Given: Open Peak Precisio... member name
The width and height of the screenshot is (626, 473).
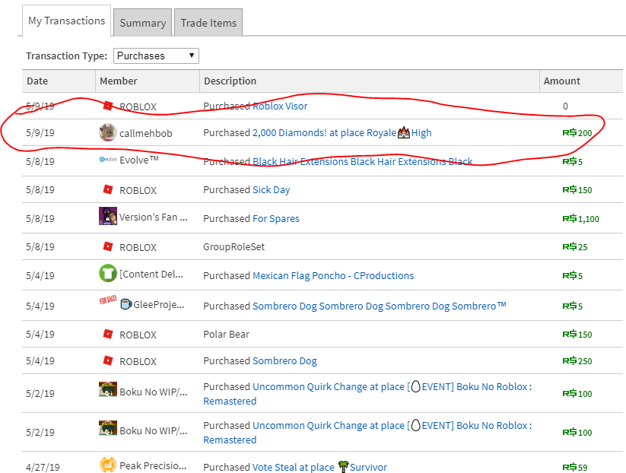Looking at the screenshot, I should (x=153, y=466).
